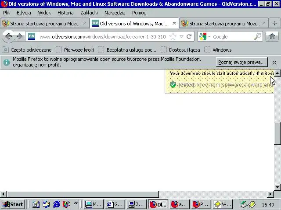Screen dimensions: 281x210
Task: Switch to the M... taskbar window
Action: tap(93, 204)
